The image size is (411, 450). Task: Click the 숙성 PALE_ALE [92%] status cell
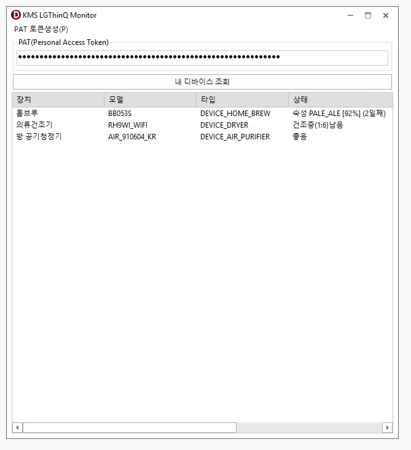[x=339, y=114]
